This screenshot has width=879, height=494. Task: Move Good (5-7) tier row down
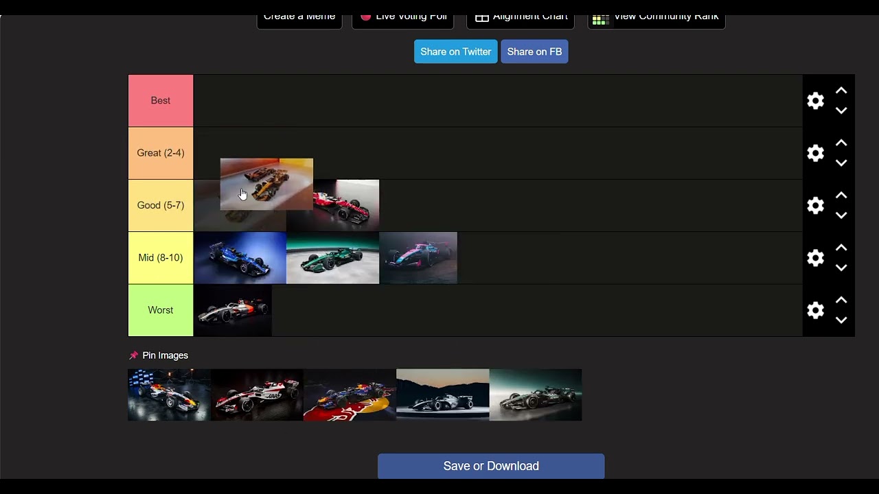pos(841,215)
